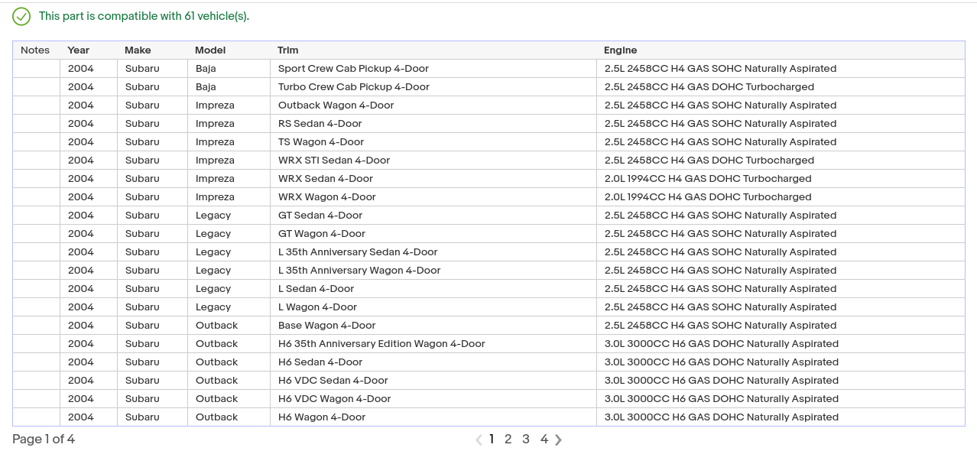Select 'H6 Sedan 4-Door' trim cell

(x=433, y=362)
